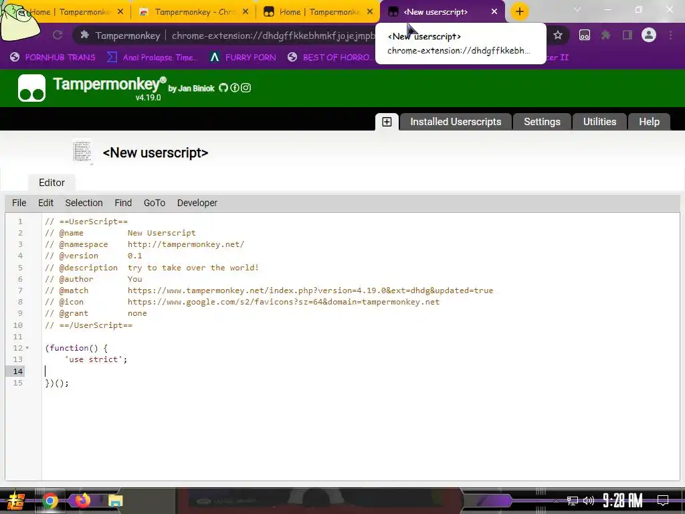The height and width of the screenshot is (514, 685).
Task: Click the 9:28 AM taskbar clock
Action: 623,500
